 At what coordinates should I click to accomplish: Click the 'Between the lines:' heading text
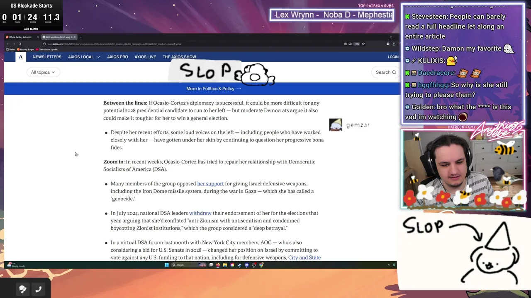coord(125,103)
